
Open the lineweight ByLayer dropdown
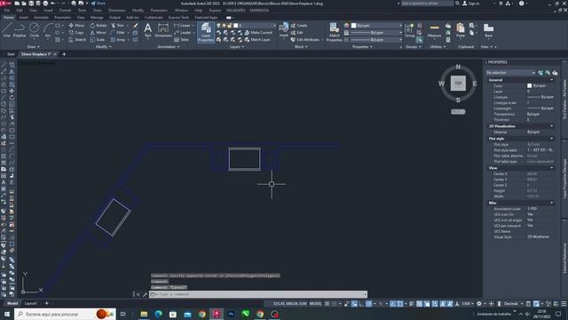tap(376, 32)
